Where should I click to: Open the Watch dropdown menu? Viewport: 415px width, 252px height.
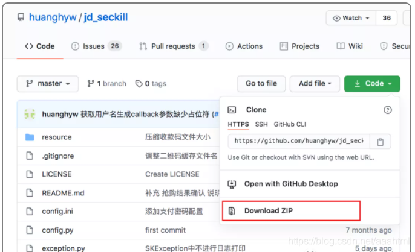[351, 18]
